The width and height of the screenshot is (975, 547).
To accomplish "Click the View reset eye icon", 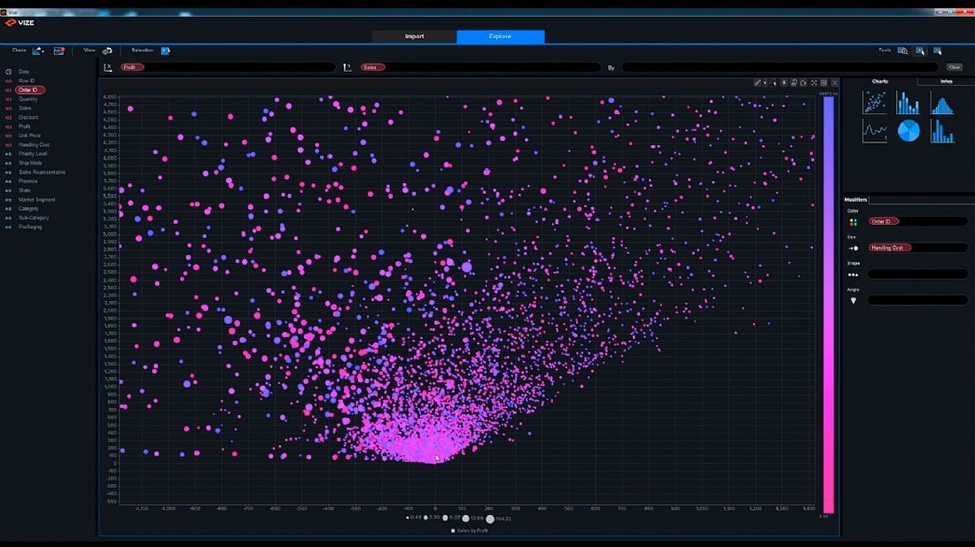I will pos(107,51).
